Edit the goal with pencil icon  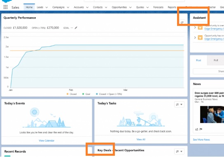76,28
